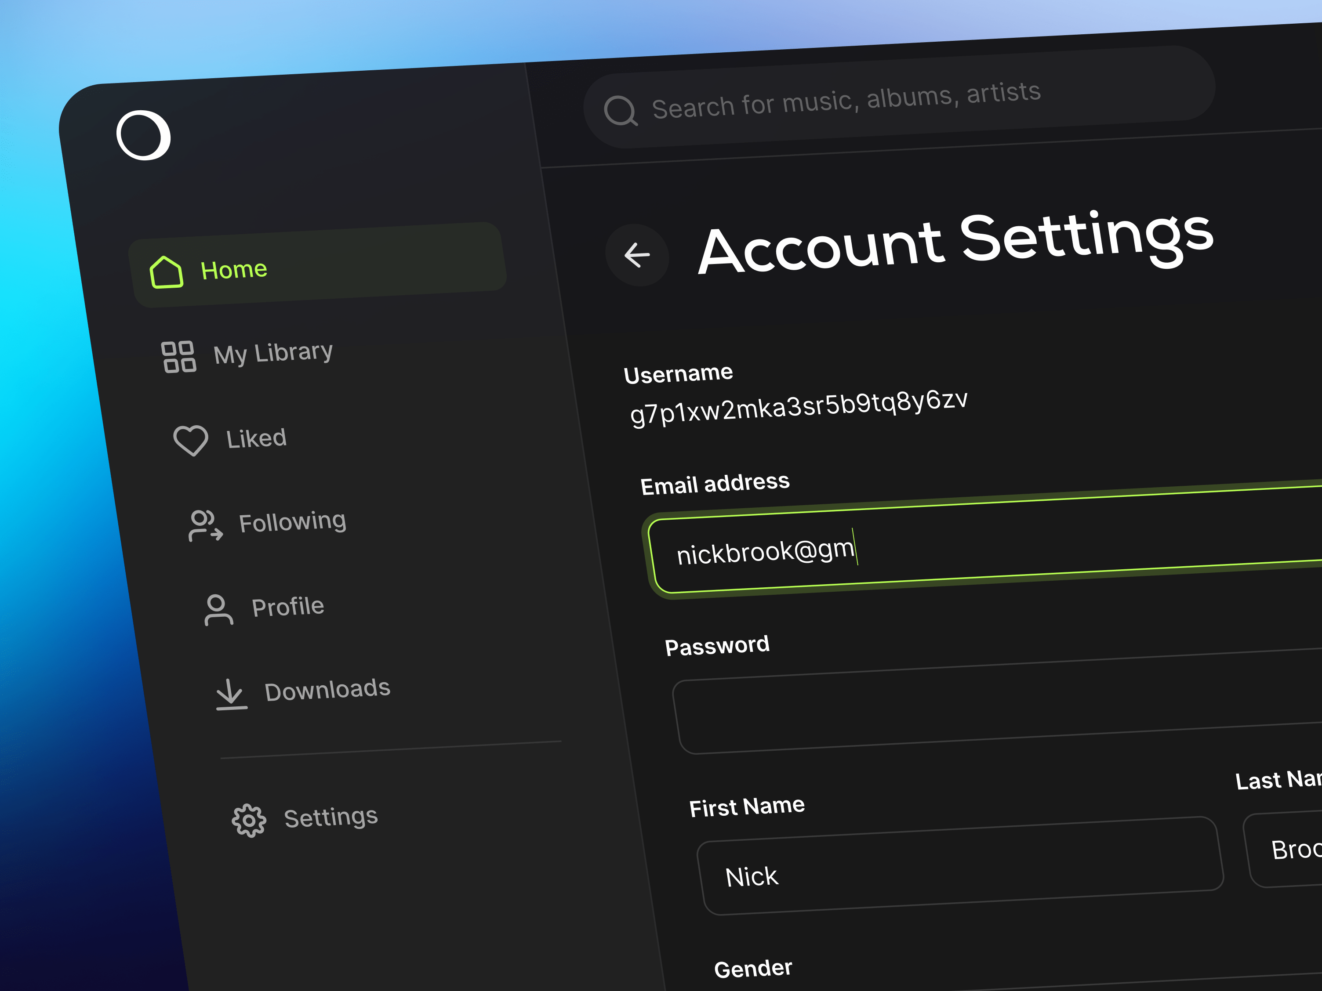Open the Profile page
This screenshot has width=1322, height=991.
[x=288, y=607]
